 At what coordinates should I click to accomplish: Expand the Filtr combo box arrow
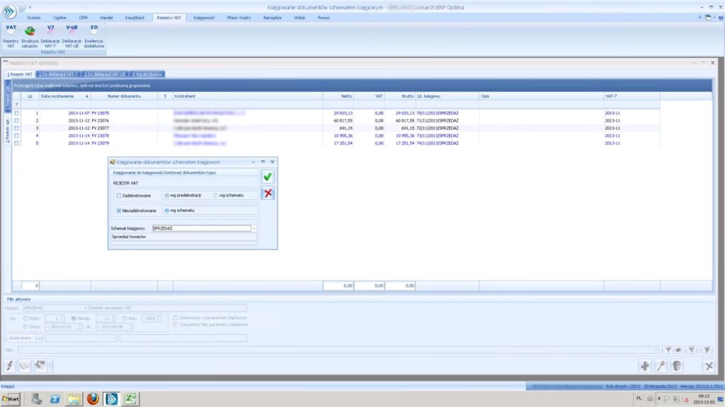click(x=656, y=349)
